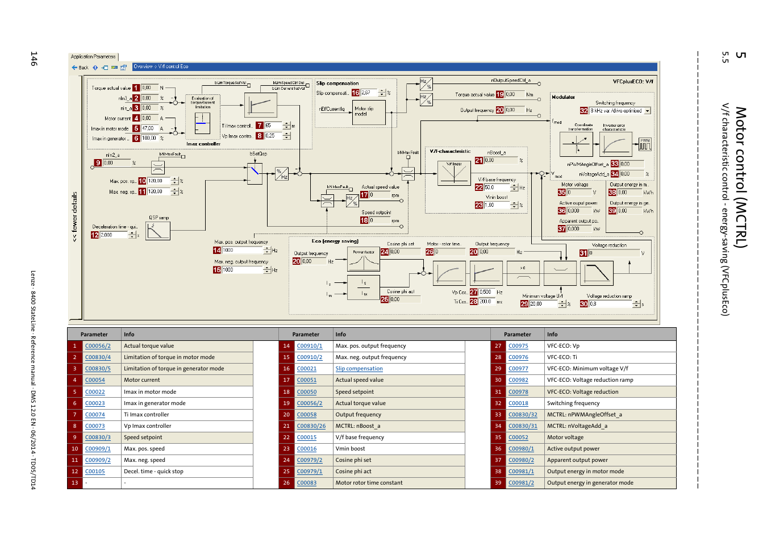Click the Is/Iw divider block

(364, 288)
